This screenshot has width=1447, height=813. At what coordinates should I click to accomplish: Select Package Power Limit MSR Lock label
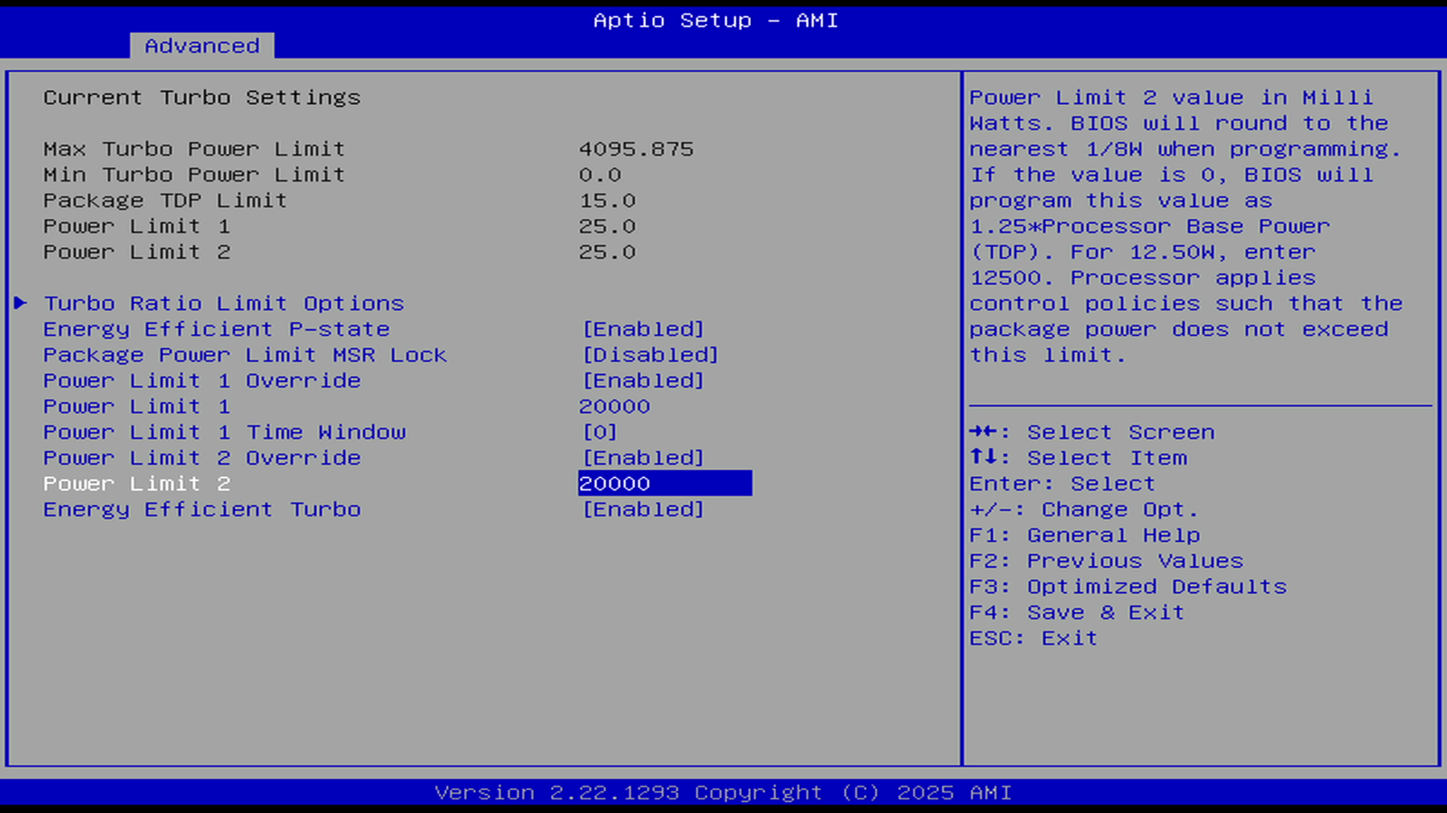245,355
